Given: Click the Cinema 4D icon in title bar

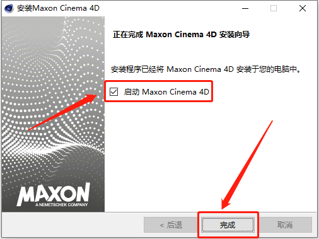Looking at the screenshot, I should click(9, 8).
